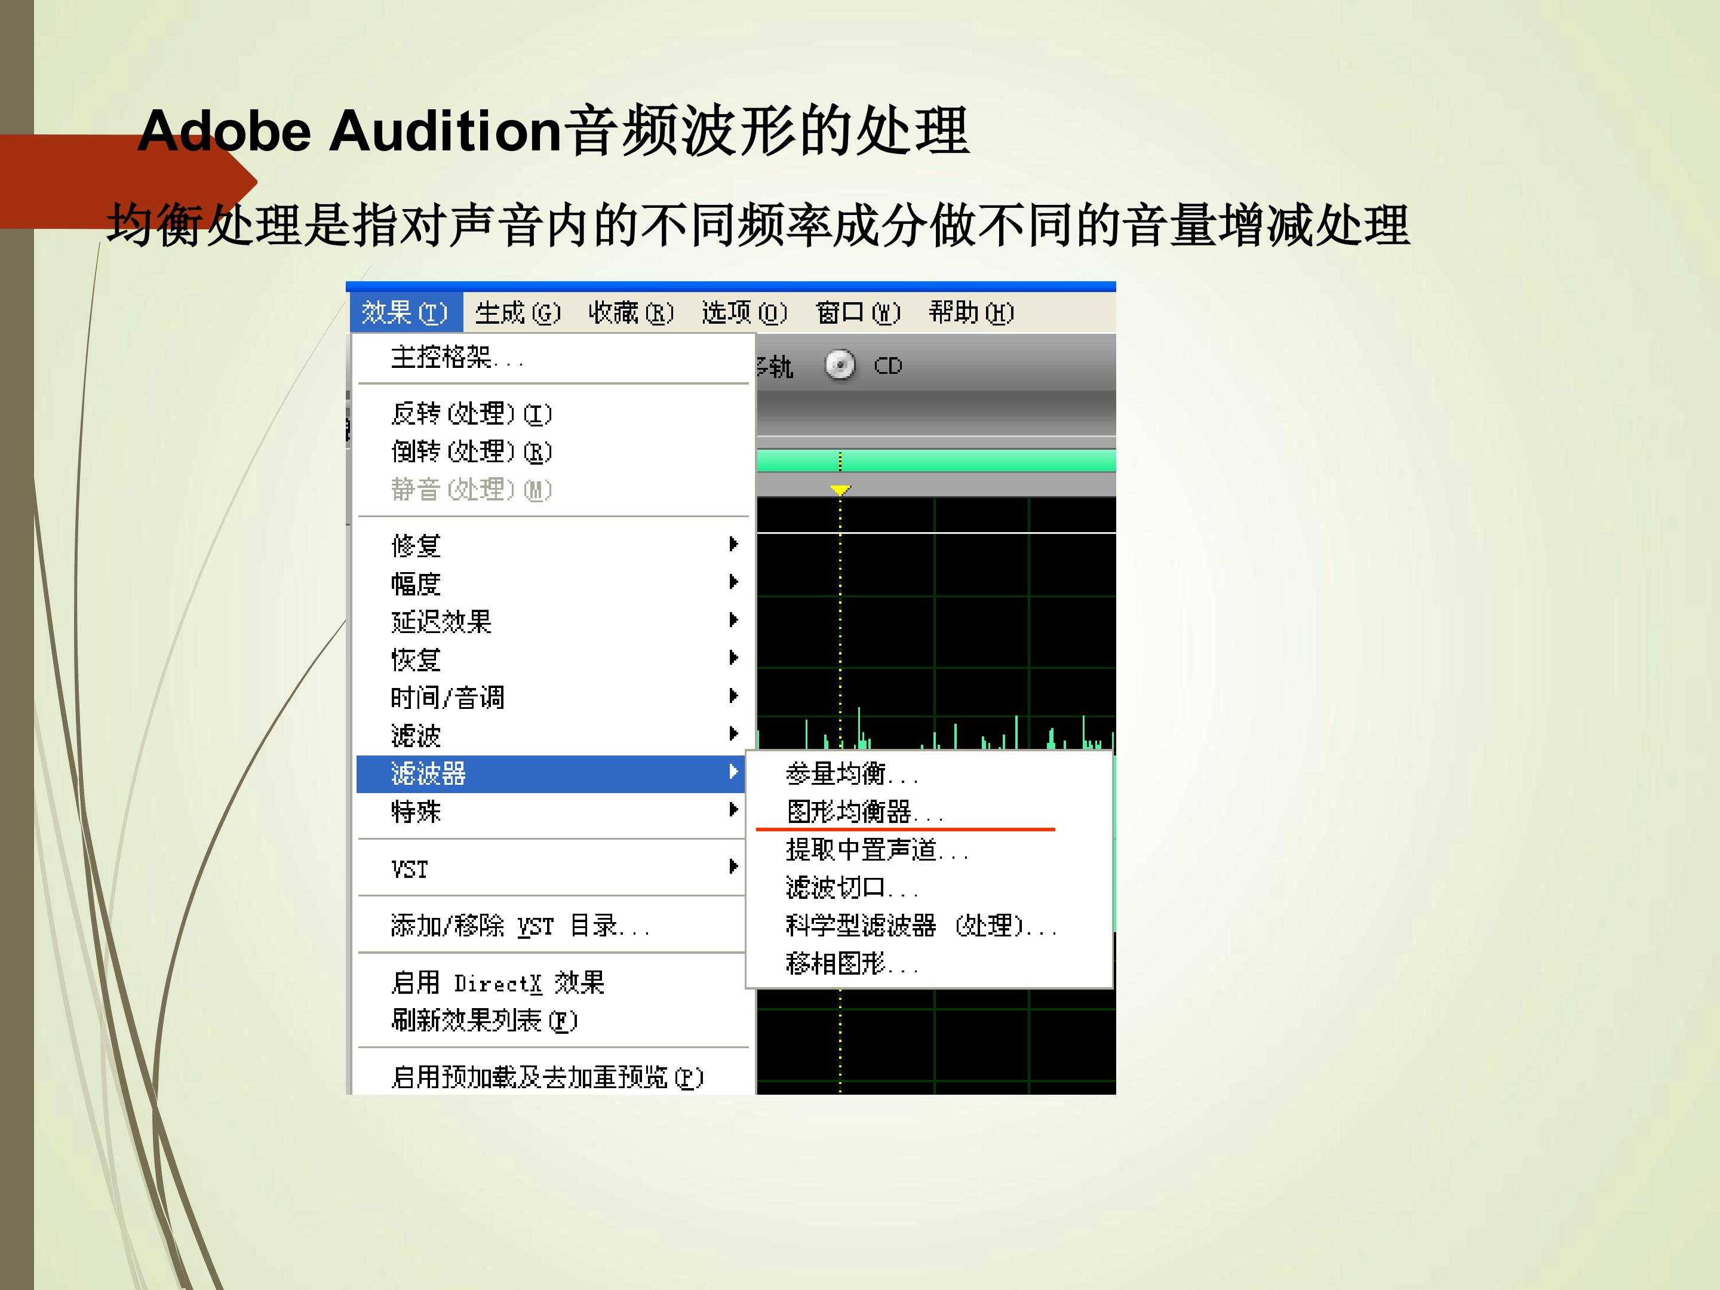Expand the VST submenu

[552, 868]
